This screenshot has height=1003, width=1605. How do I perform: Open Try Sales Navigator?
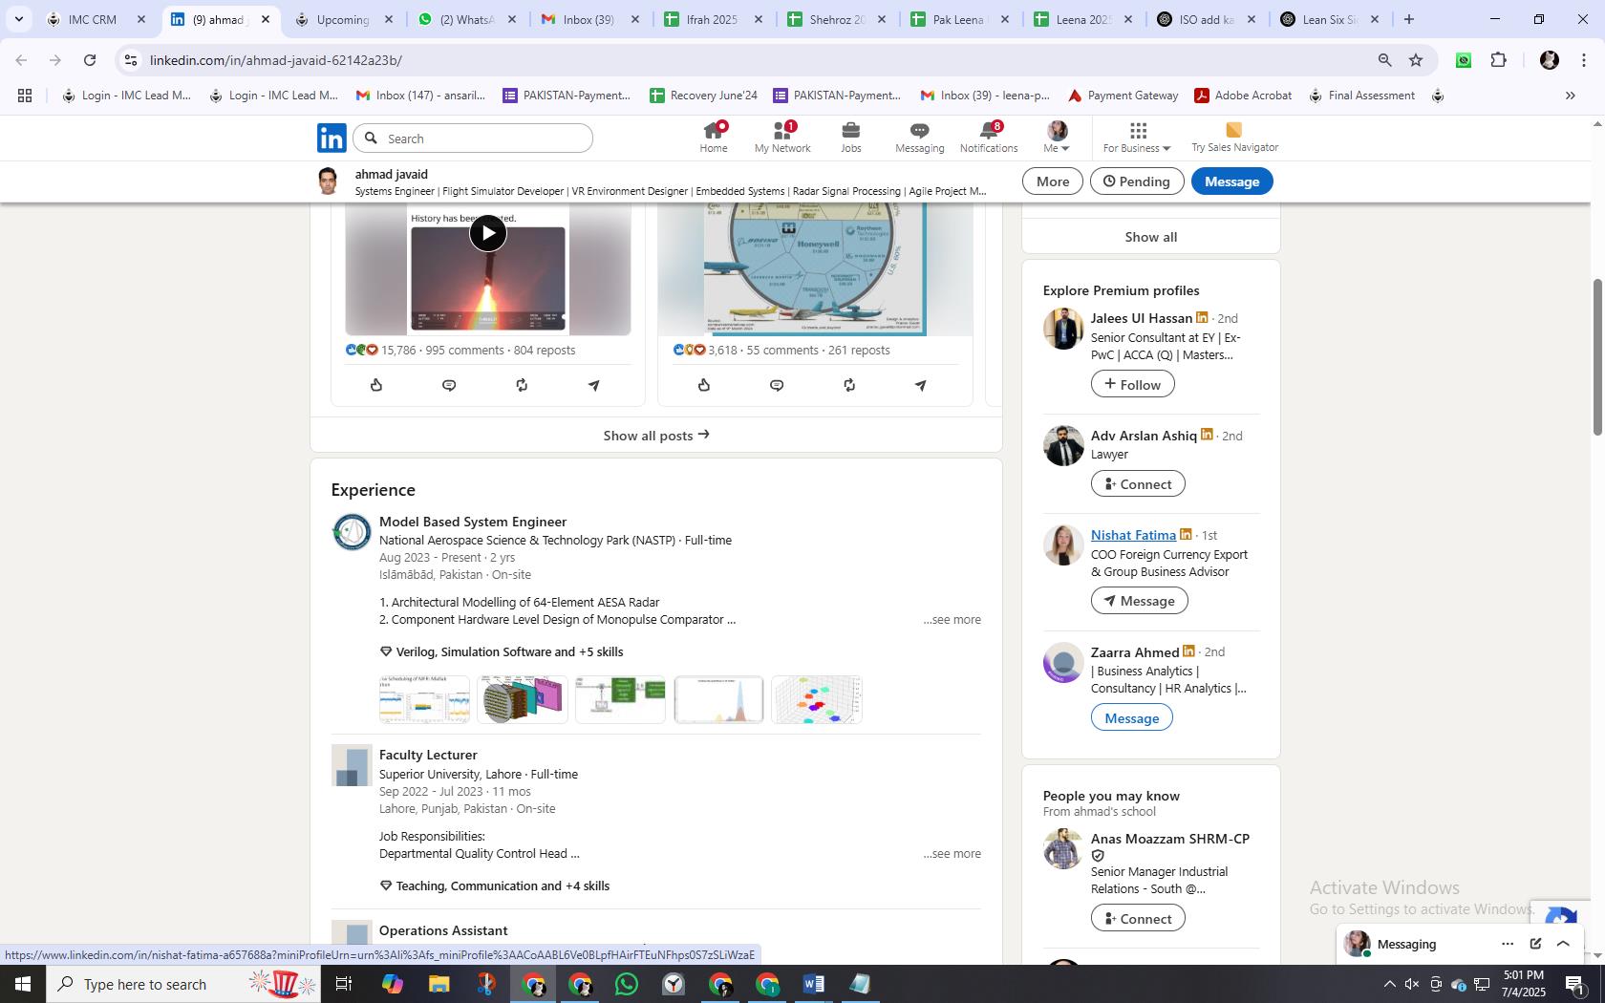1234,138
